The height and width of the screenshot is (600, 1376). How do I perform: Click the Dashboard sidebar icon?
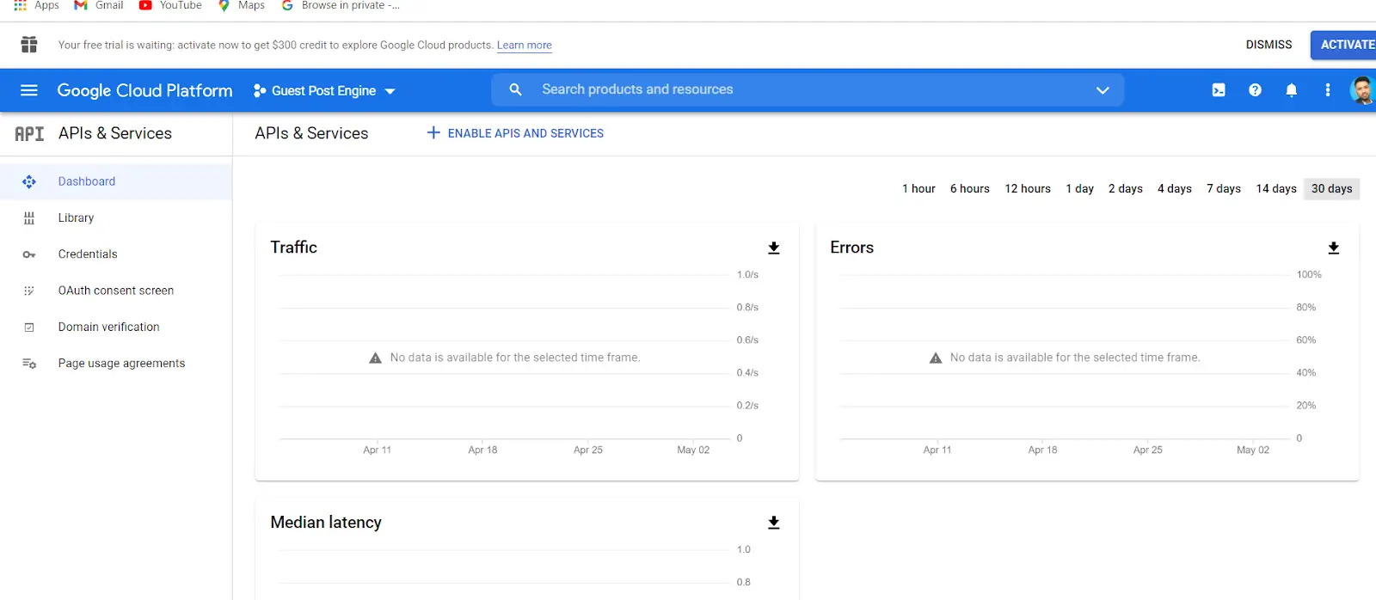[x=29, y=181]
